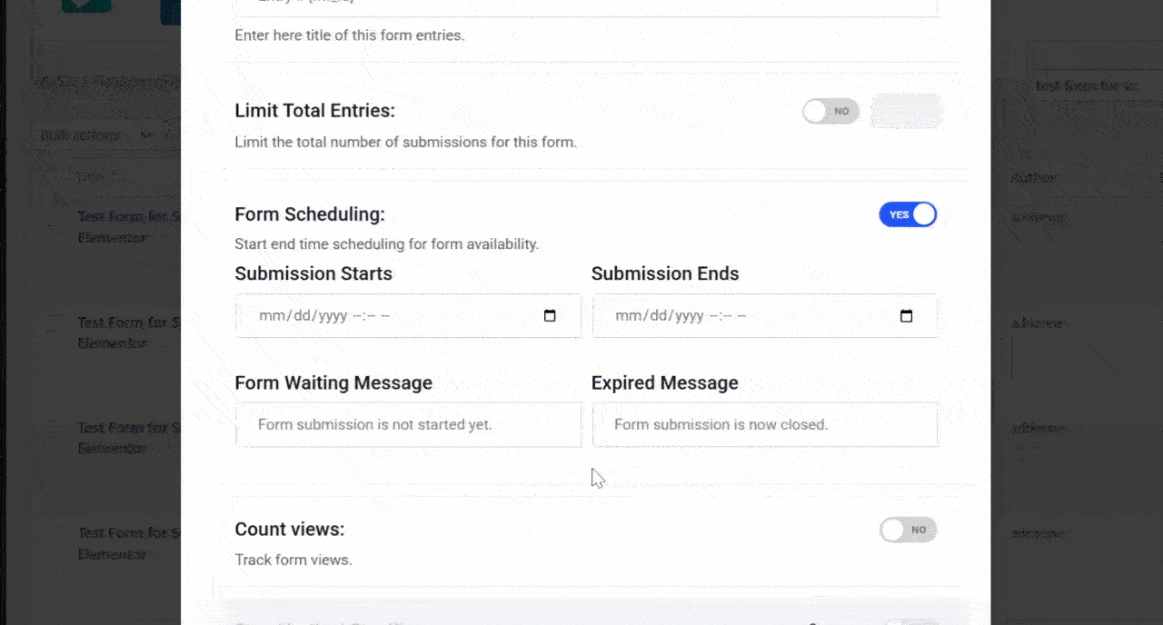
Task: Disable the Form Scheduling toggle
Action: [908, 214]
